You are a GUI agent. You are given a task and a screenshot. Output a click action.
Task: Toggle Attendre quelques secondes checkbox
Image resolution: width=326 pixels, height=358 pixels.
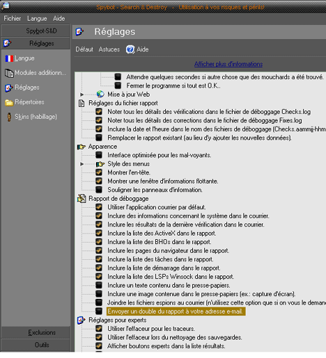point(118,76)
